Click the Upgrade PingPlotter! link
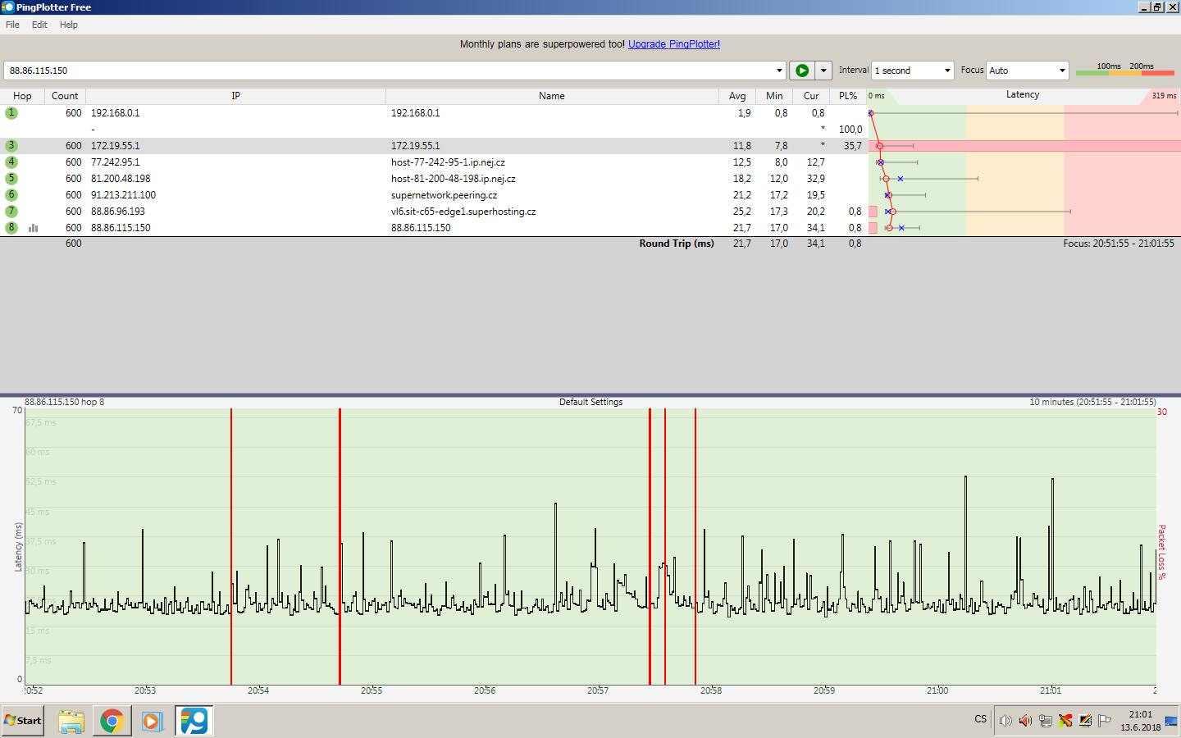1181x738 pixels. coord(673,44)
